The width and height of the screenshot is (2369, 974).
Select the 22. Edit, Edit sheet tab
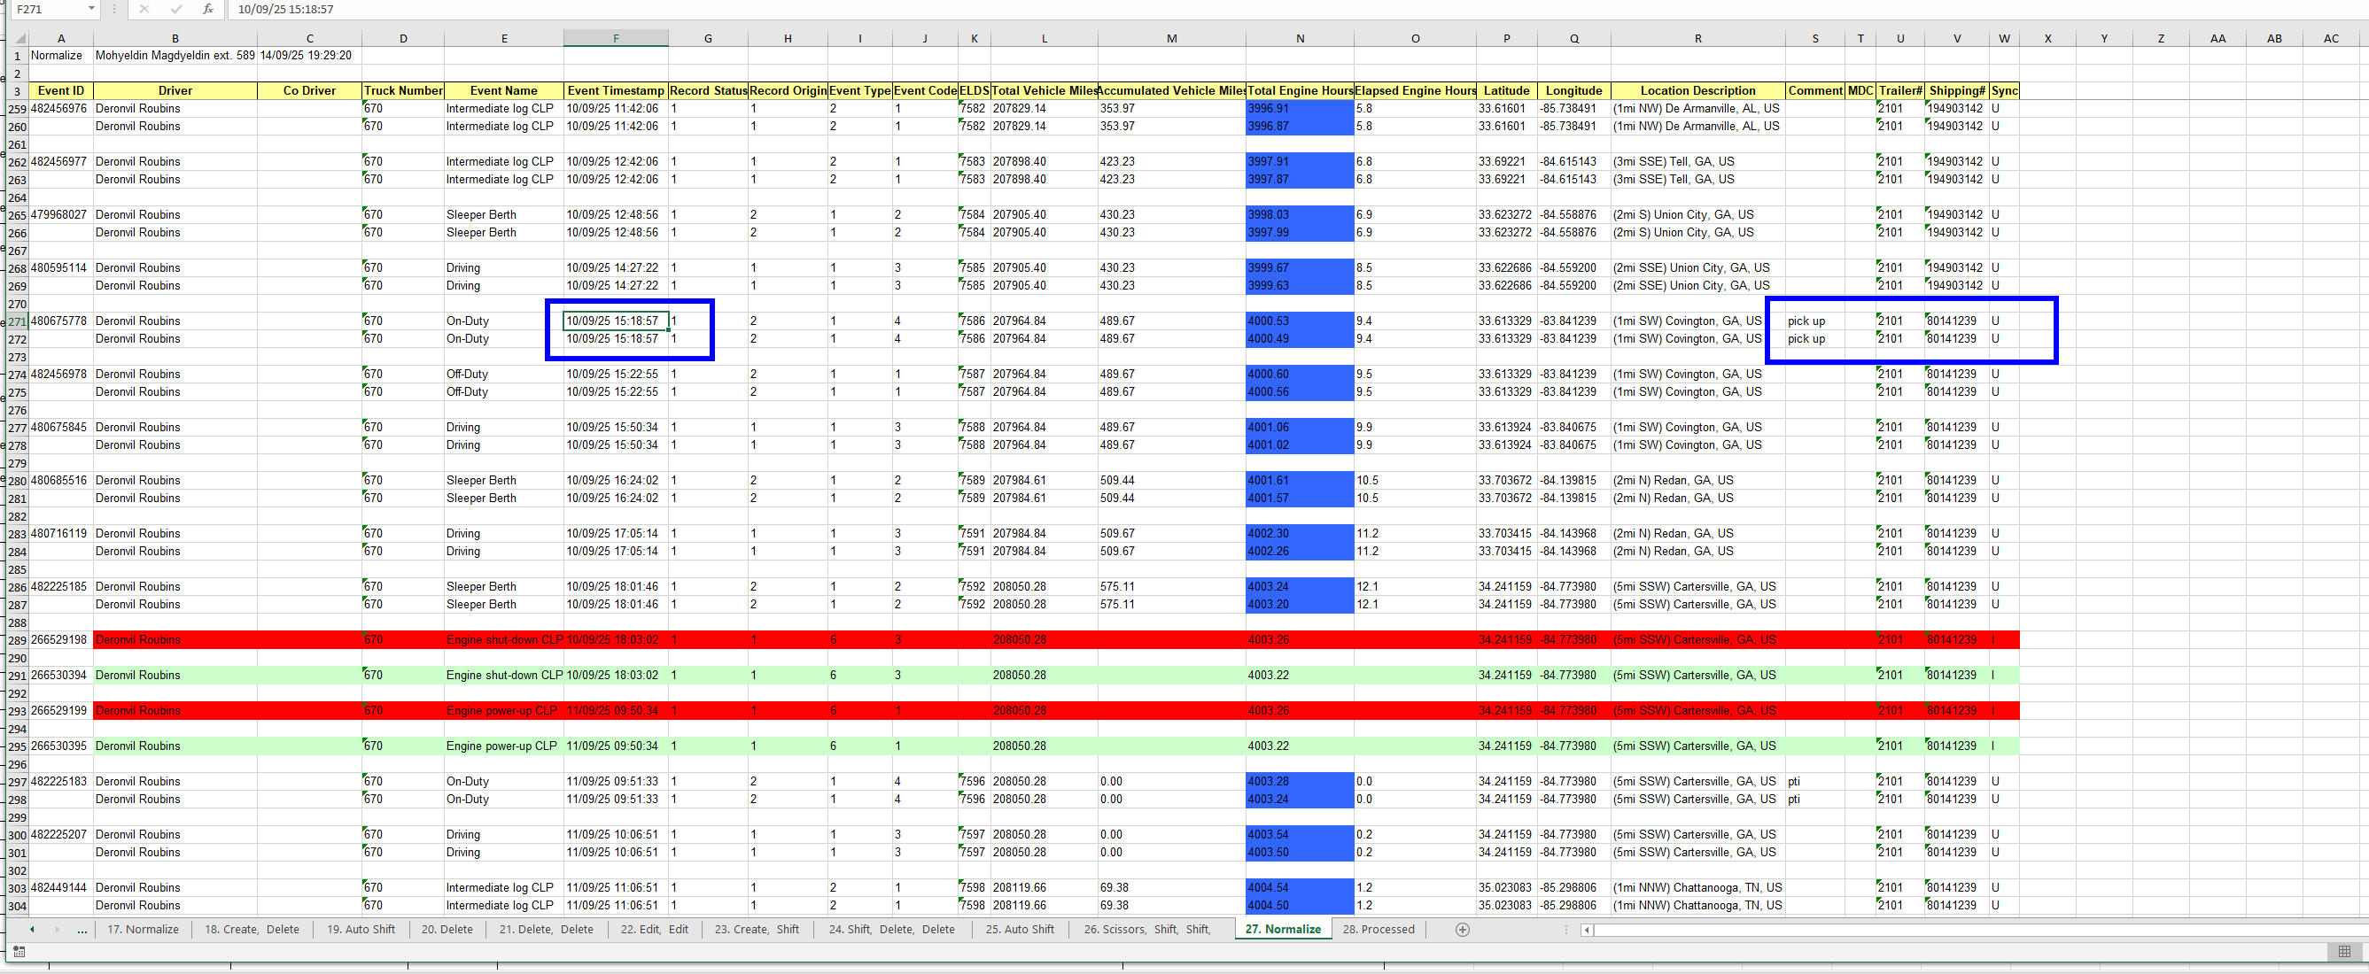coord(654,929)
